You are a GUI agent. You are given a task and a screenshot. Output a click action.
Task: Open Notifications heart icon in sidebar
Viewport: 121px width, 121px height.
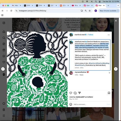coord(4,62)
